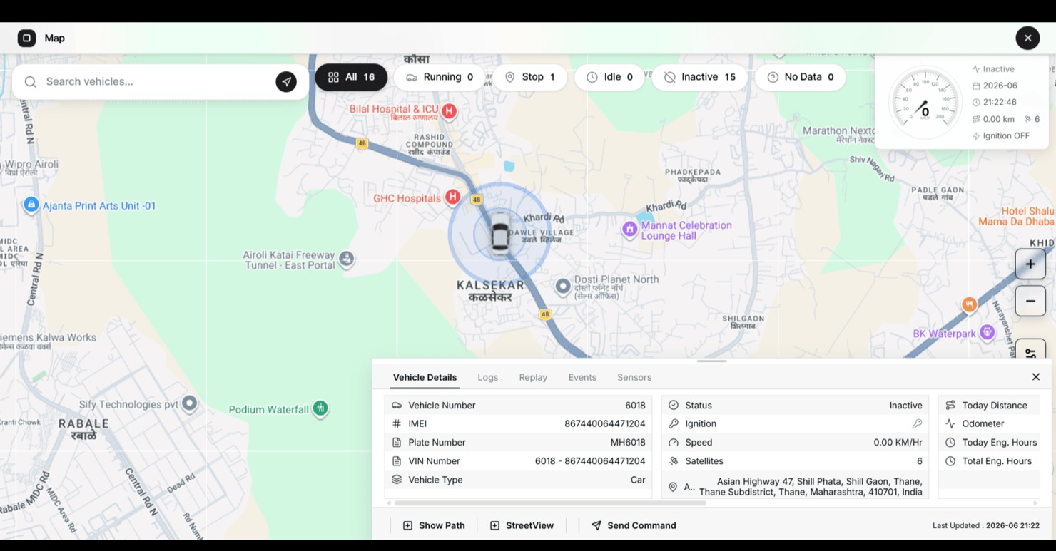Switch to the Replay tab
This screenshot has height=551, width=1056.
[533, 377]
